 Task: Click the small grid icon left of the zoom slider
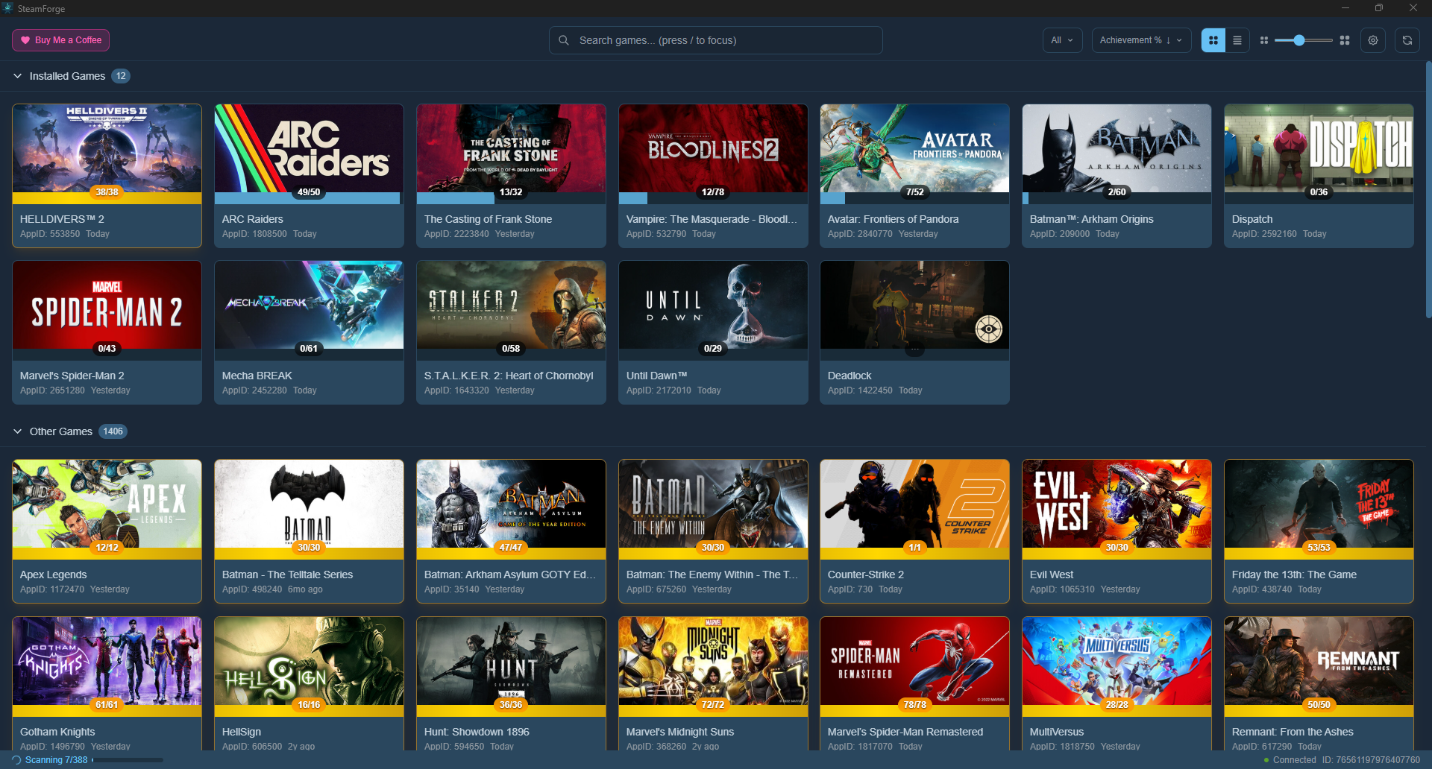click(1264, 40)
